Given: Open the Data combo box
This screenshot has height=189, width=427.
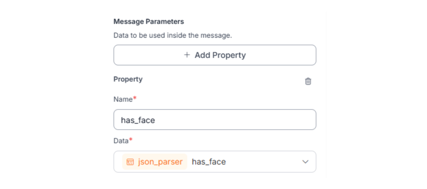Looking at the screenshot, I should point(259,162).
